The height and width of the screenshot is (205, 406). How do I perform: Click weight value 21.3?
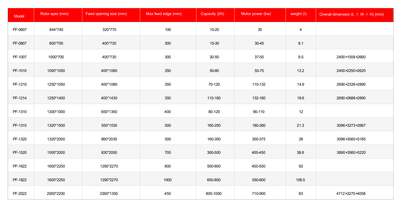click(301, 125)
